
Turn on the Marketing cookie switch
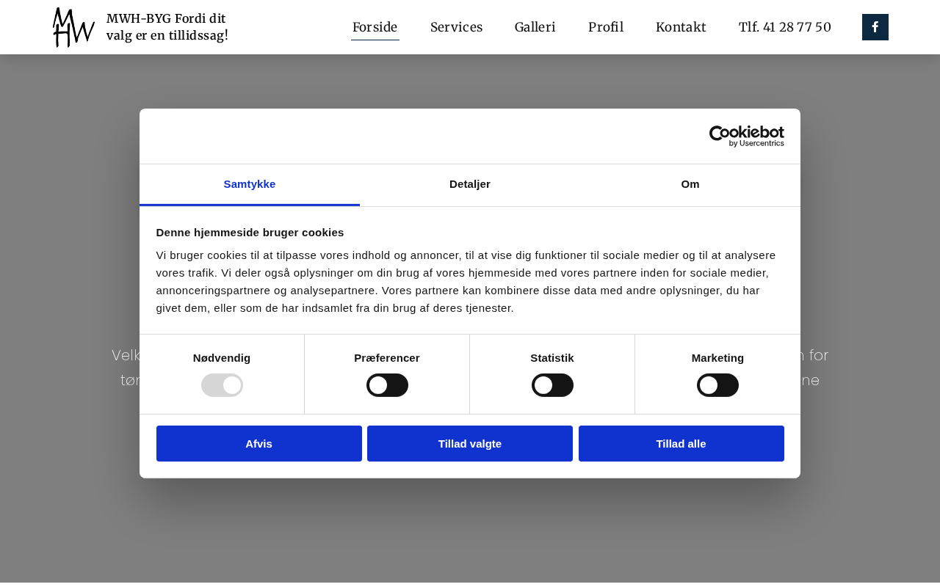pos(717,385)
